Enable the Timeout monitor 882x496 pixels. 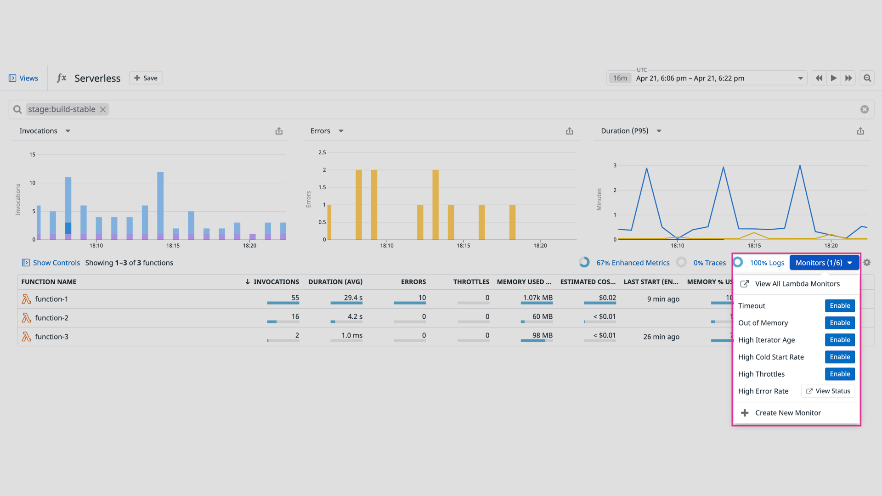(839, 305)
